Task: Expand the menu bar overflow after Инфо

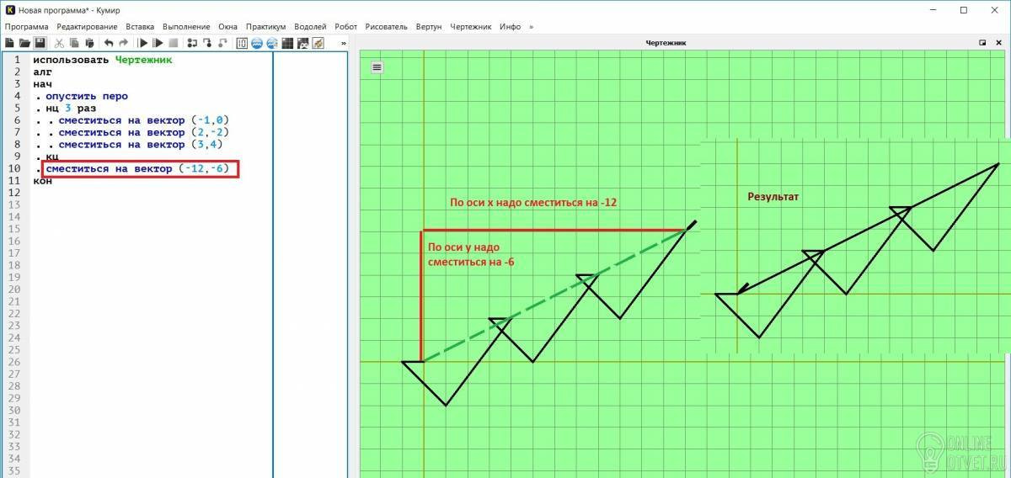Action: [531, 26]
